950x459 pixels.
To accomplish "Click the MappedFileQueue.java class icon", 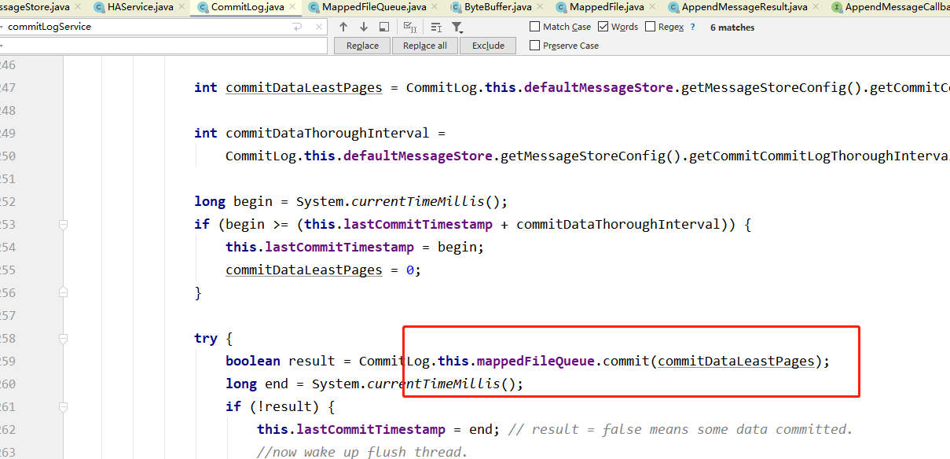I will 314,7.
